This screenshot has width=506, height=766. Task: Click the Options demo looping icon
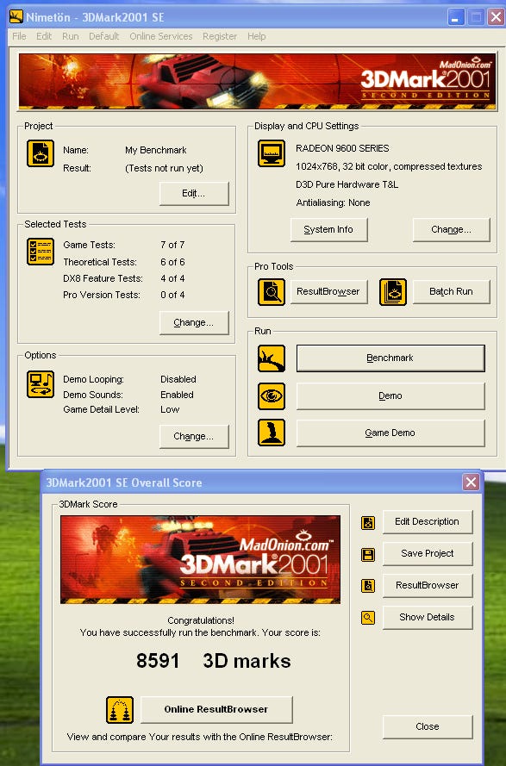tap(41, 384)
